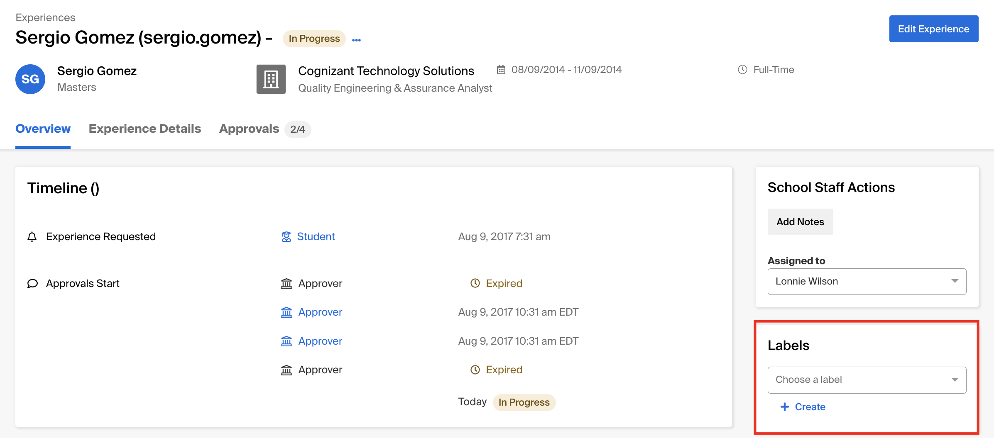Click the plus icon beside Create
994x438 pixels.
pos(784,407)
